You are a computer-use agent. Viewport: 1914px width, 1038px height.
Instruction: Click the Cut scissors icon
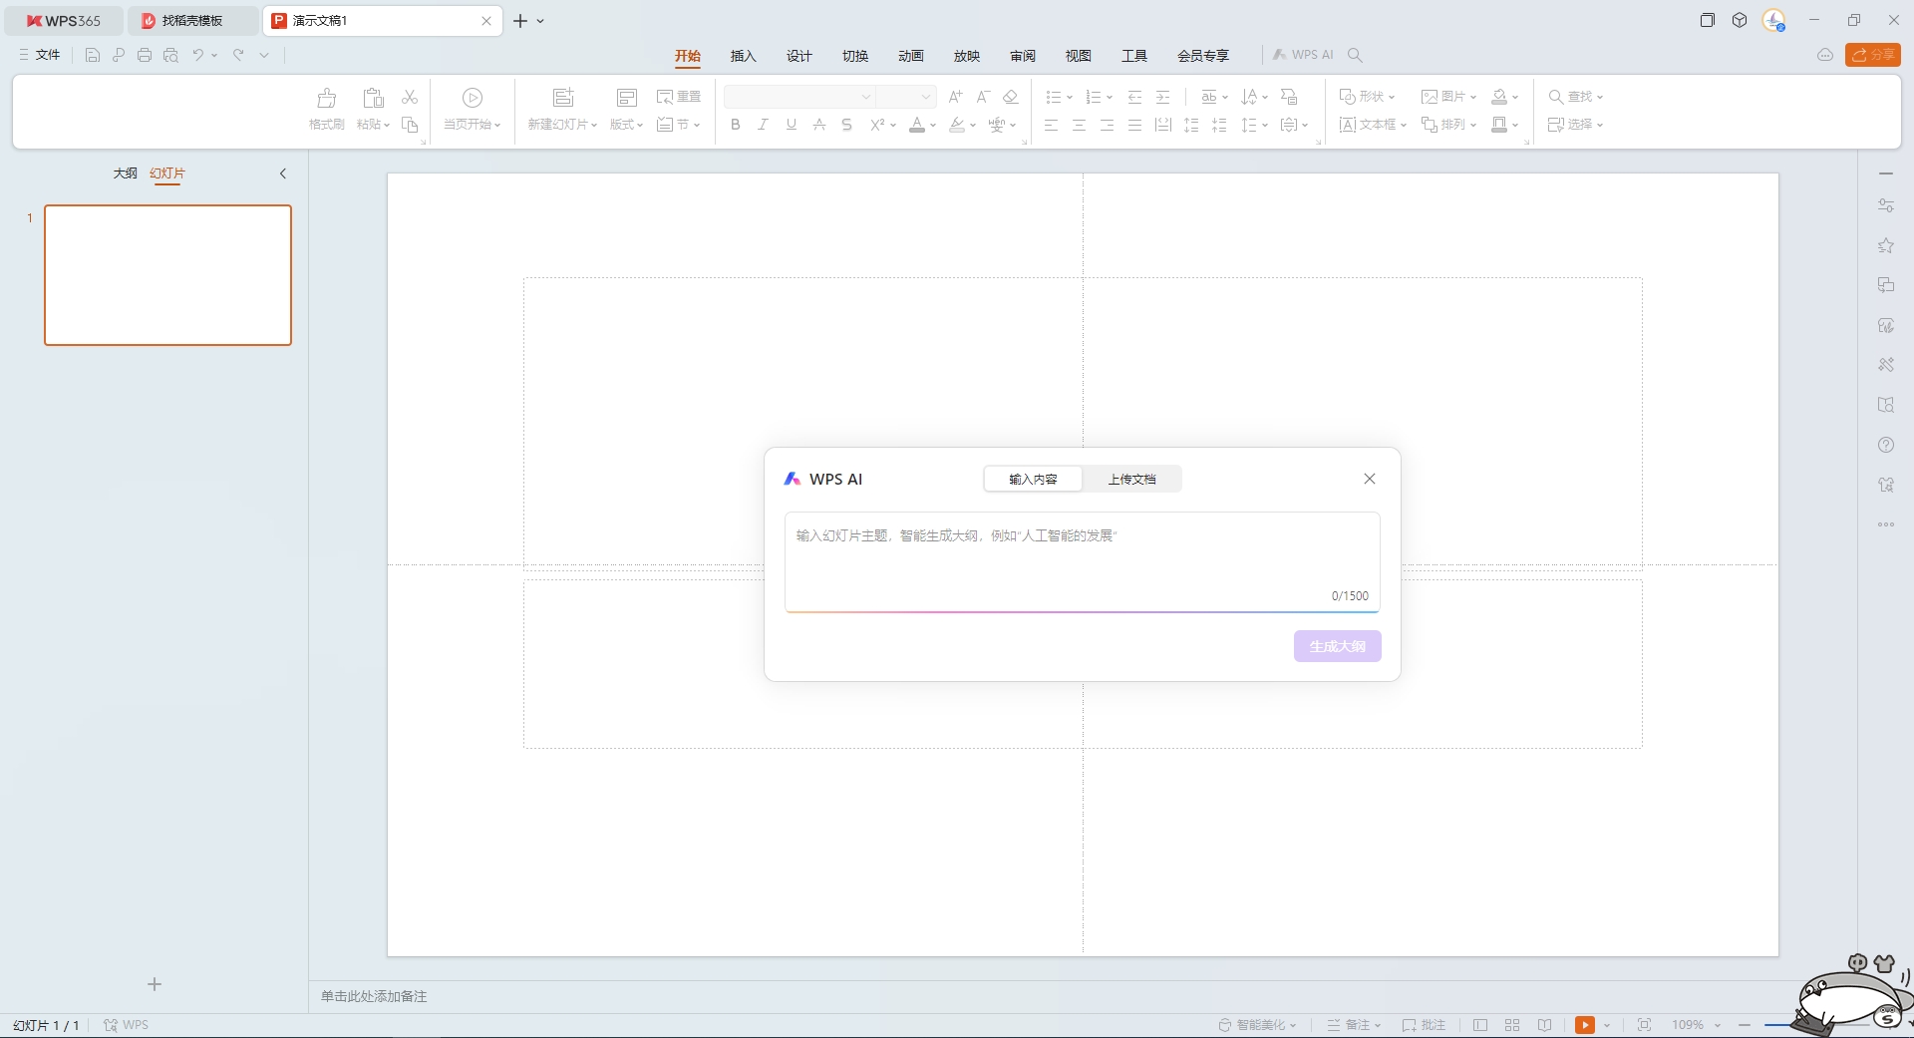click(410, 97)
